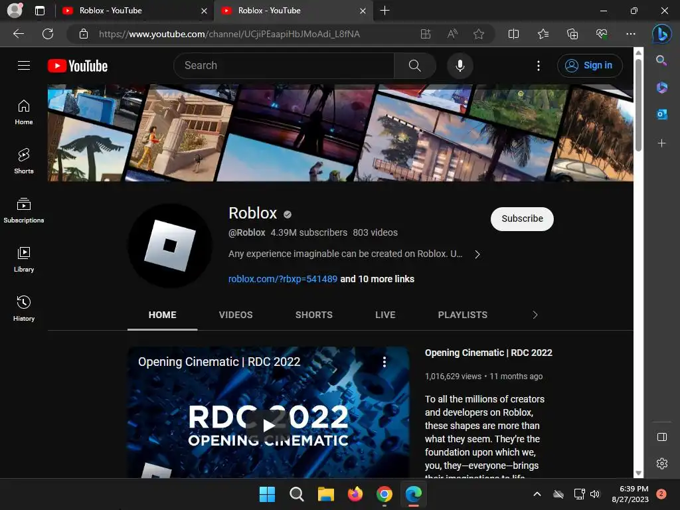Click the search magnifier button
680x510 pixels.
pyautogui.click(x=414, y=66)
